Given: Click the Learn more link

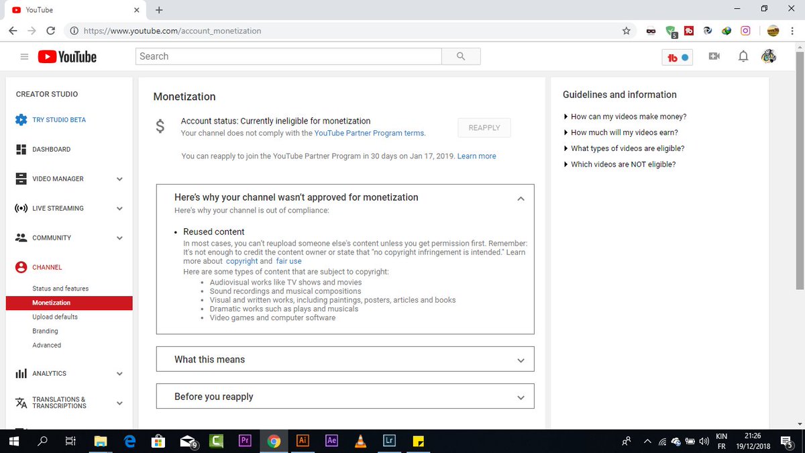Looking at the screenshot, I should [x=477, y=156].
